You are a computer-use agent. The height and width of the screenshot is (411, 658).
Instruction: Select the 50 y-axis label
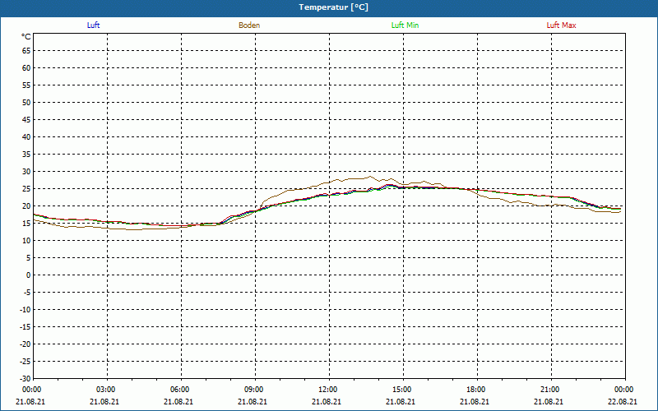[26, 102]
